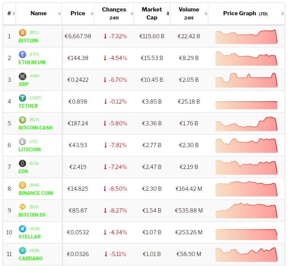The height and width of the screenshot is (266, 288).
Task: Click the Ethereum diamond logo icon
Action: (x=23, y=55)
